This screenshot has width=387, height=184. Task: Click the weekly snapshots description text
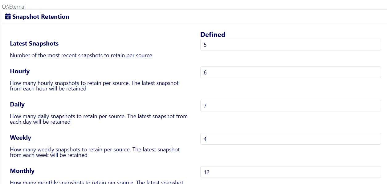point(95,152)
